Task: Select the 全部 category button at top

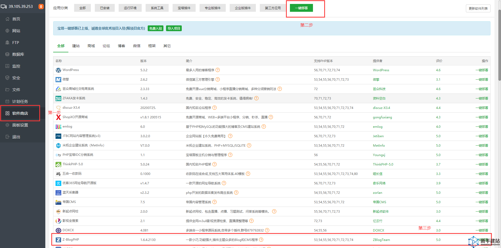Action: [x=82, y=8]
